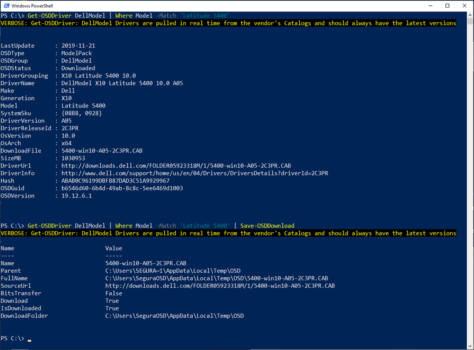
Task: Click the 'IsDownloaded' row label
Action: pos(21,308)
